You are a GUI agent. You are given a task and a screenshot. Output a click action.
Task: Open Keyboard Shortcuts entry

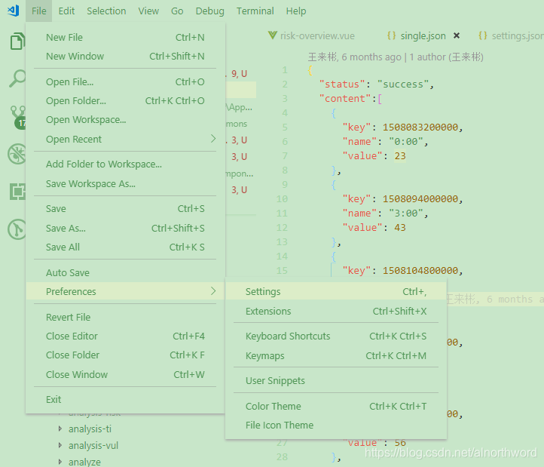pos(336,336)
